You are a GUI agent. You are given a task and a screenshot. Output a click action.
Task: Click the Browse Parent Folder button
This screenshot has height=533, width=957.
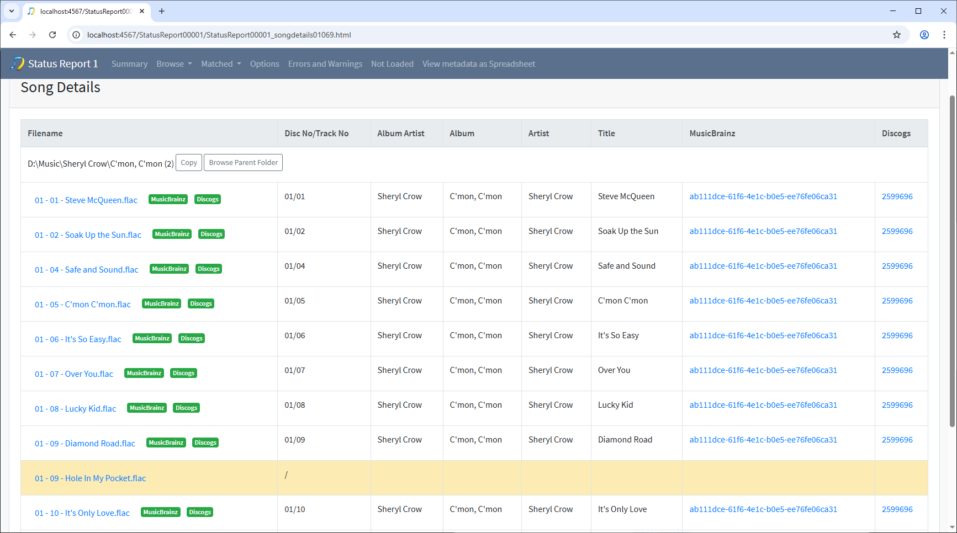(243, 163)
